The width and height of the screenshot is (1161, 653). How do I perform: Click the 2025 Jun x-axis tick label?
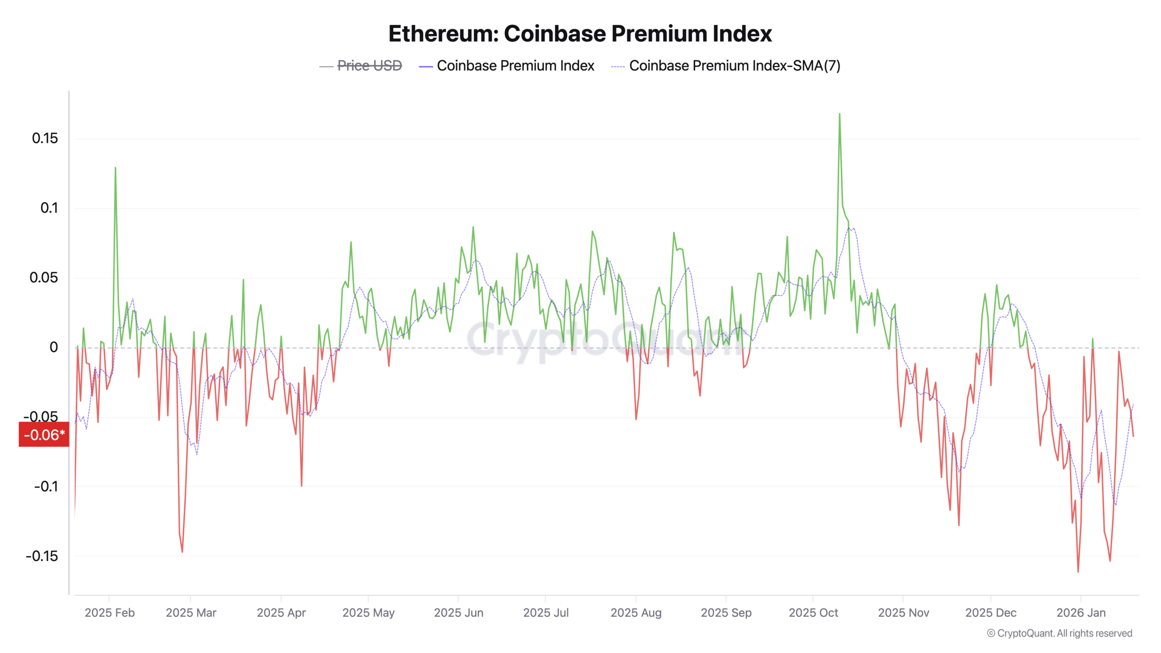(459, 613)
